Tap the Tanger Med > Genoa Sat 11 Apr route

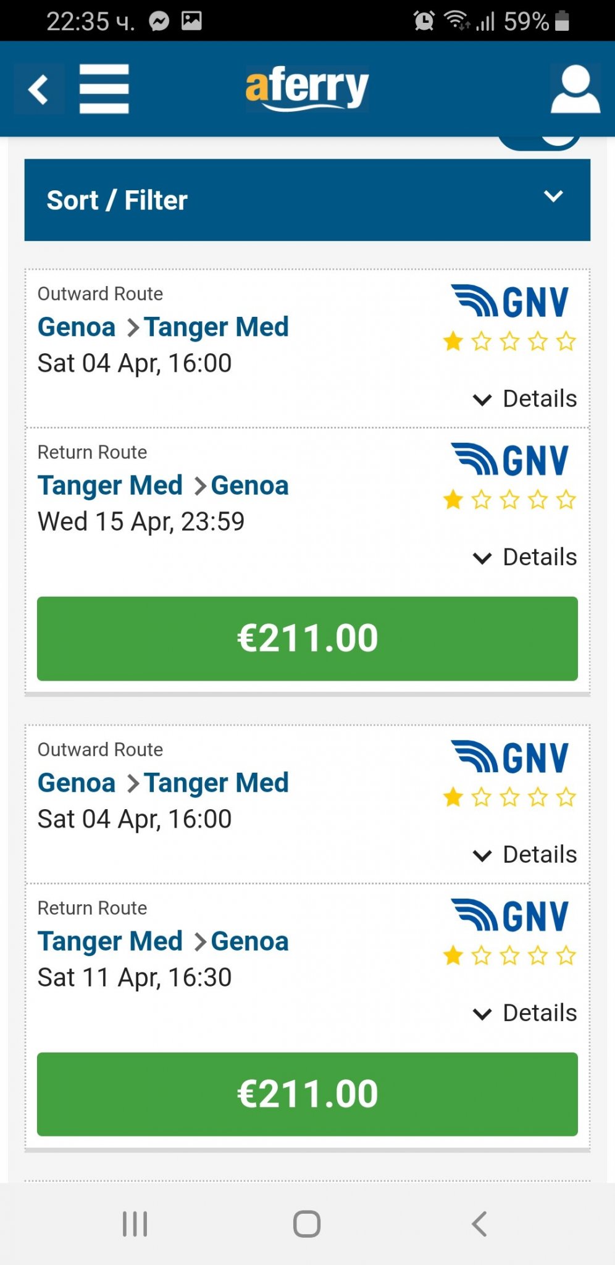coord(163,942)
